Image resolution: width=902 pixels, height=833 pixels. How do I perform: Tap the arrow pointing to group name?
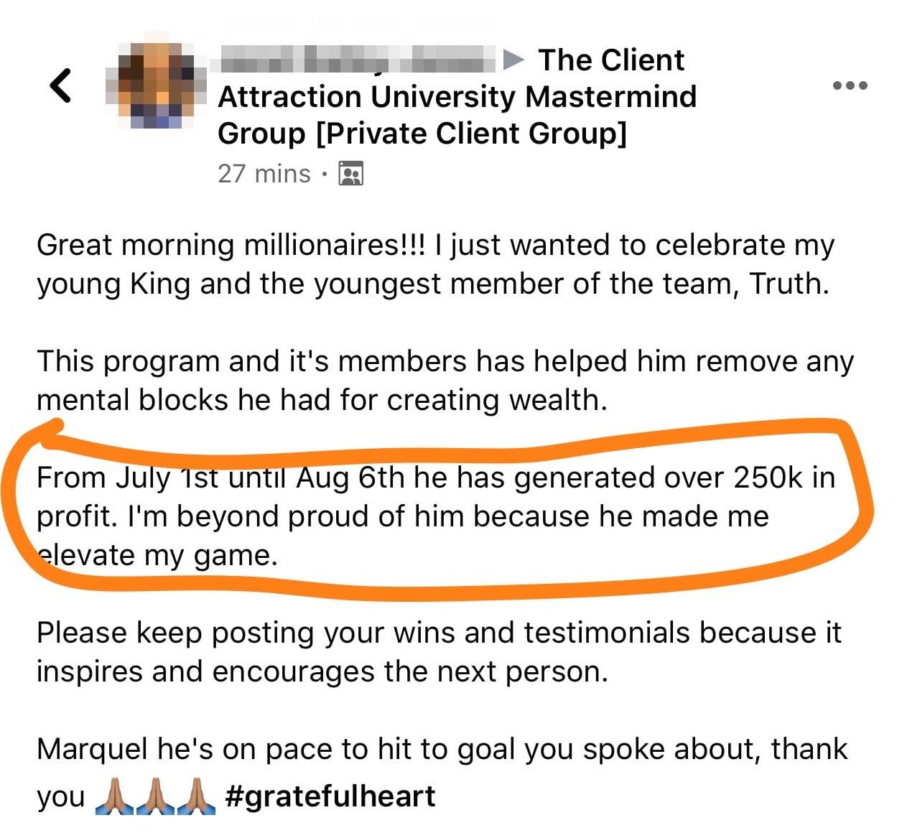pos(513,60)
